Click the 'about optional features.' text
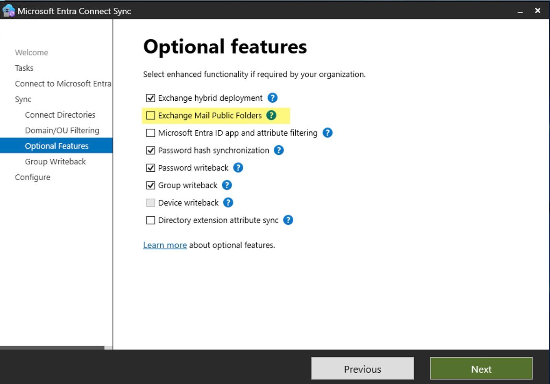 click(232, 245)
